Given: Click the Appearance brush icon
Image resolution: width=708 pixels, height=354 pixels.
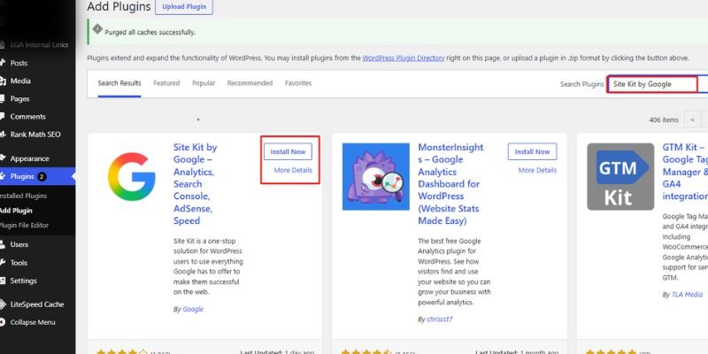Looking at the screenshot, I should pos(3,158).
